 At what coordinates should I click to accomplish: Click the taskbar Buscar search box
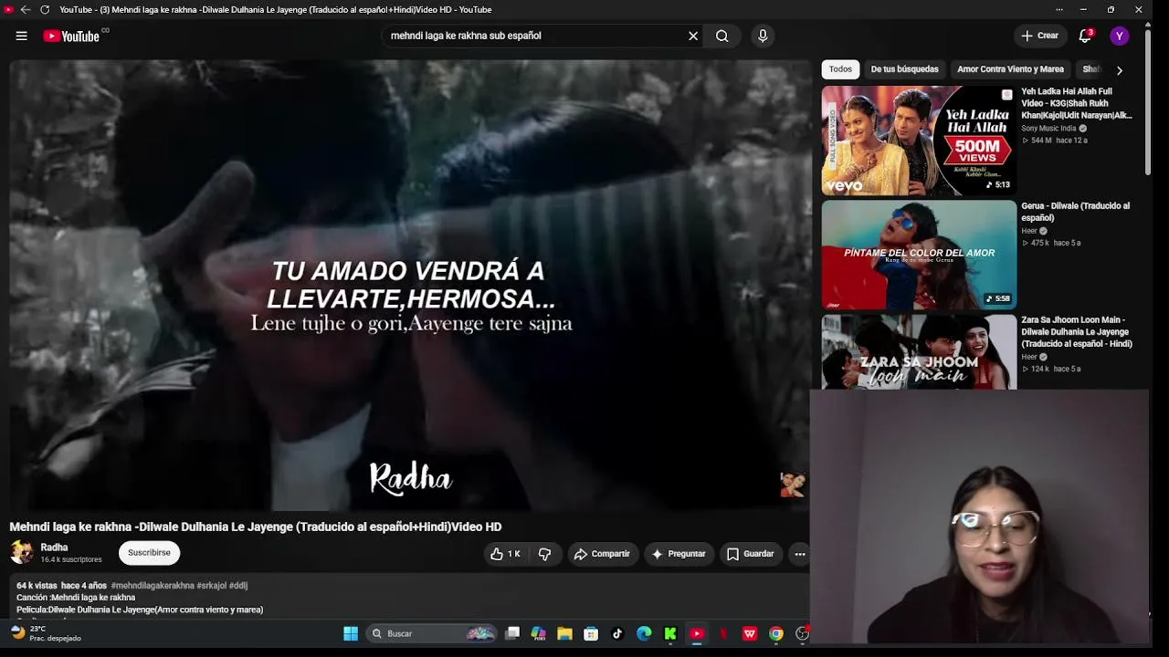pos(431,633)
